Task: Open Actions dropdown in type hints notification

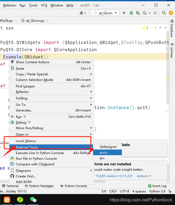Action: (x=144, y=176)
